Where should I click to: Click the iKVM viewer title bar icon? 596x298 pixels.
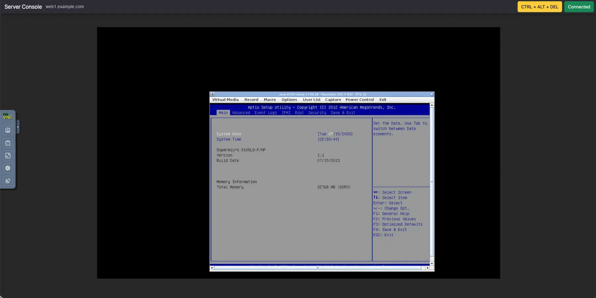[213, 94]
